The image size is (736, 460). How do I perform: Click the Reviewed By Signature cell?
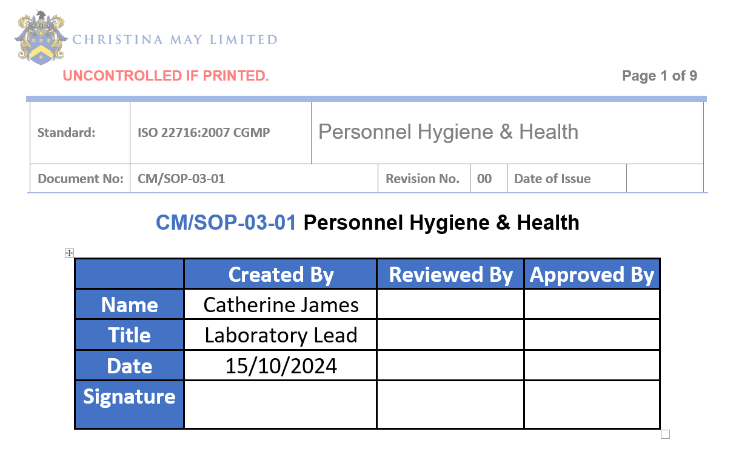450,404
